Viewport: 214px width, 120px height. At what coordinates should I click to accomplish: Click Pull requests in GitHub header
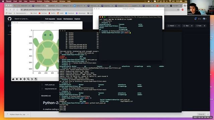[50, 19]
